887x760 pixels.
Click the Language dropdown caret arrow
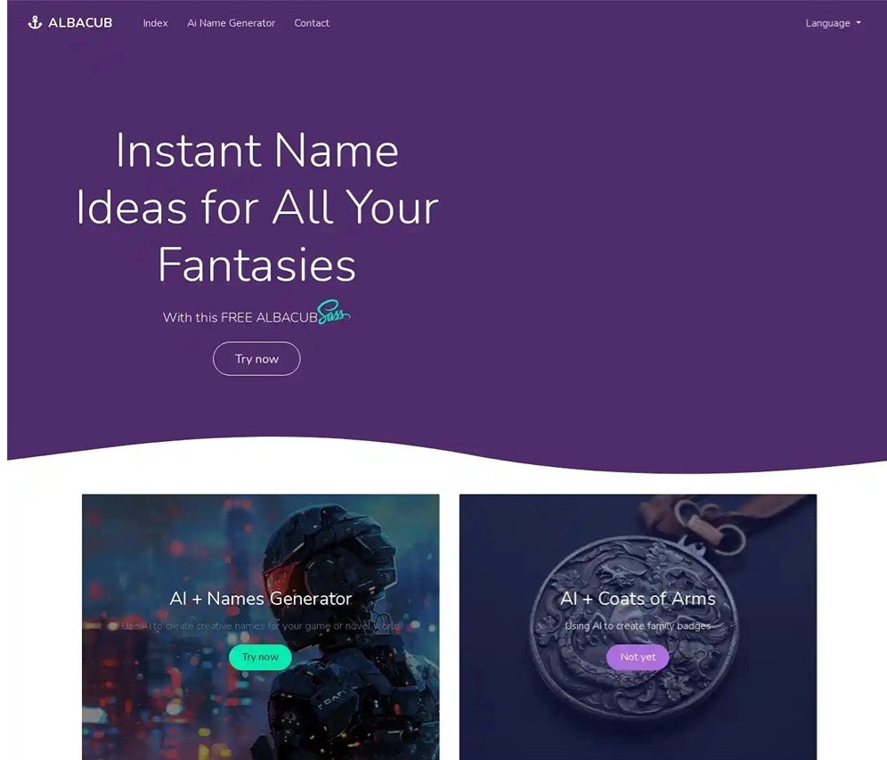pos(859,23)
